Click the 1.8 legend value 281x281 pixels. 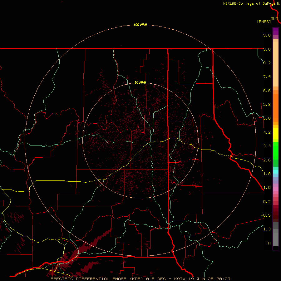pos(267,174)
